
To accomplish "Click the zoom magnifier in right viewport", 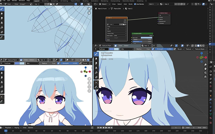I will click(x=206, y=64).
